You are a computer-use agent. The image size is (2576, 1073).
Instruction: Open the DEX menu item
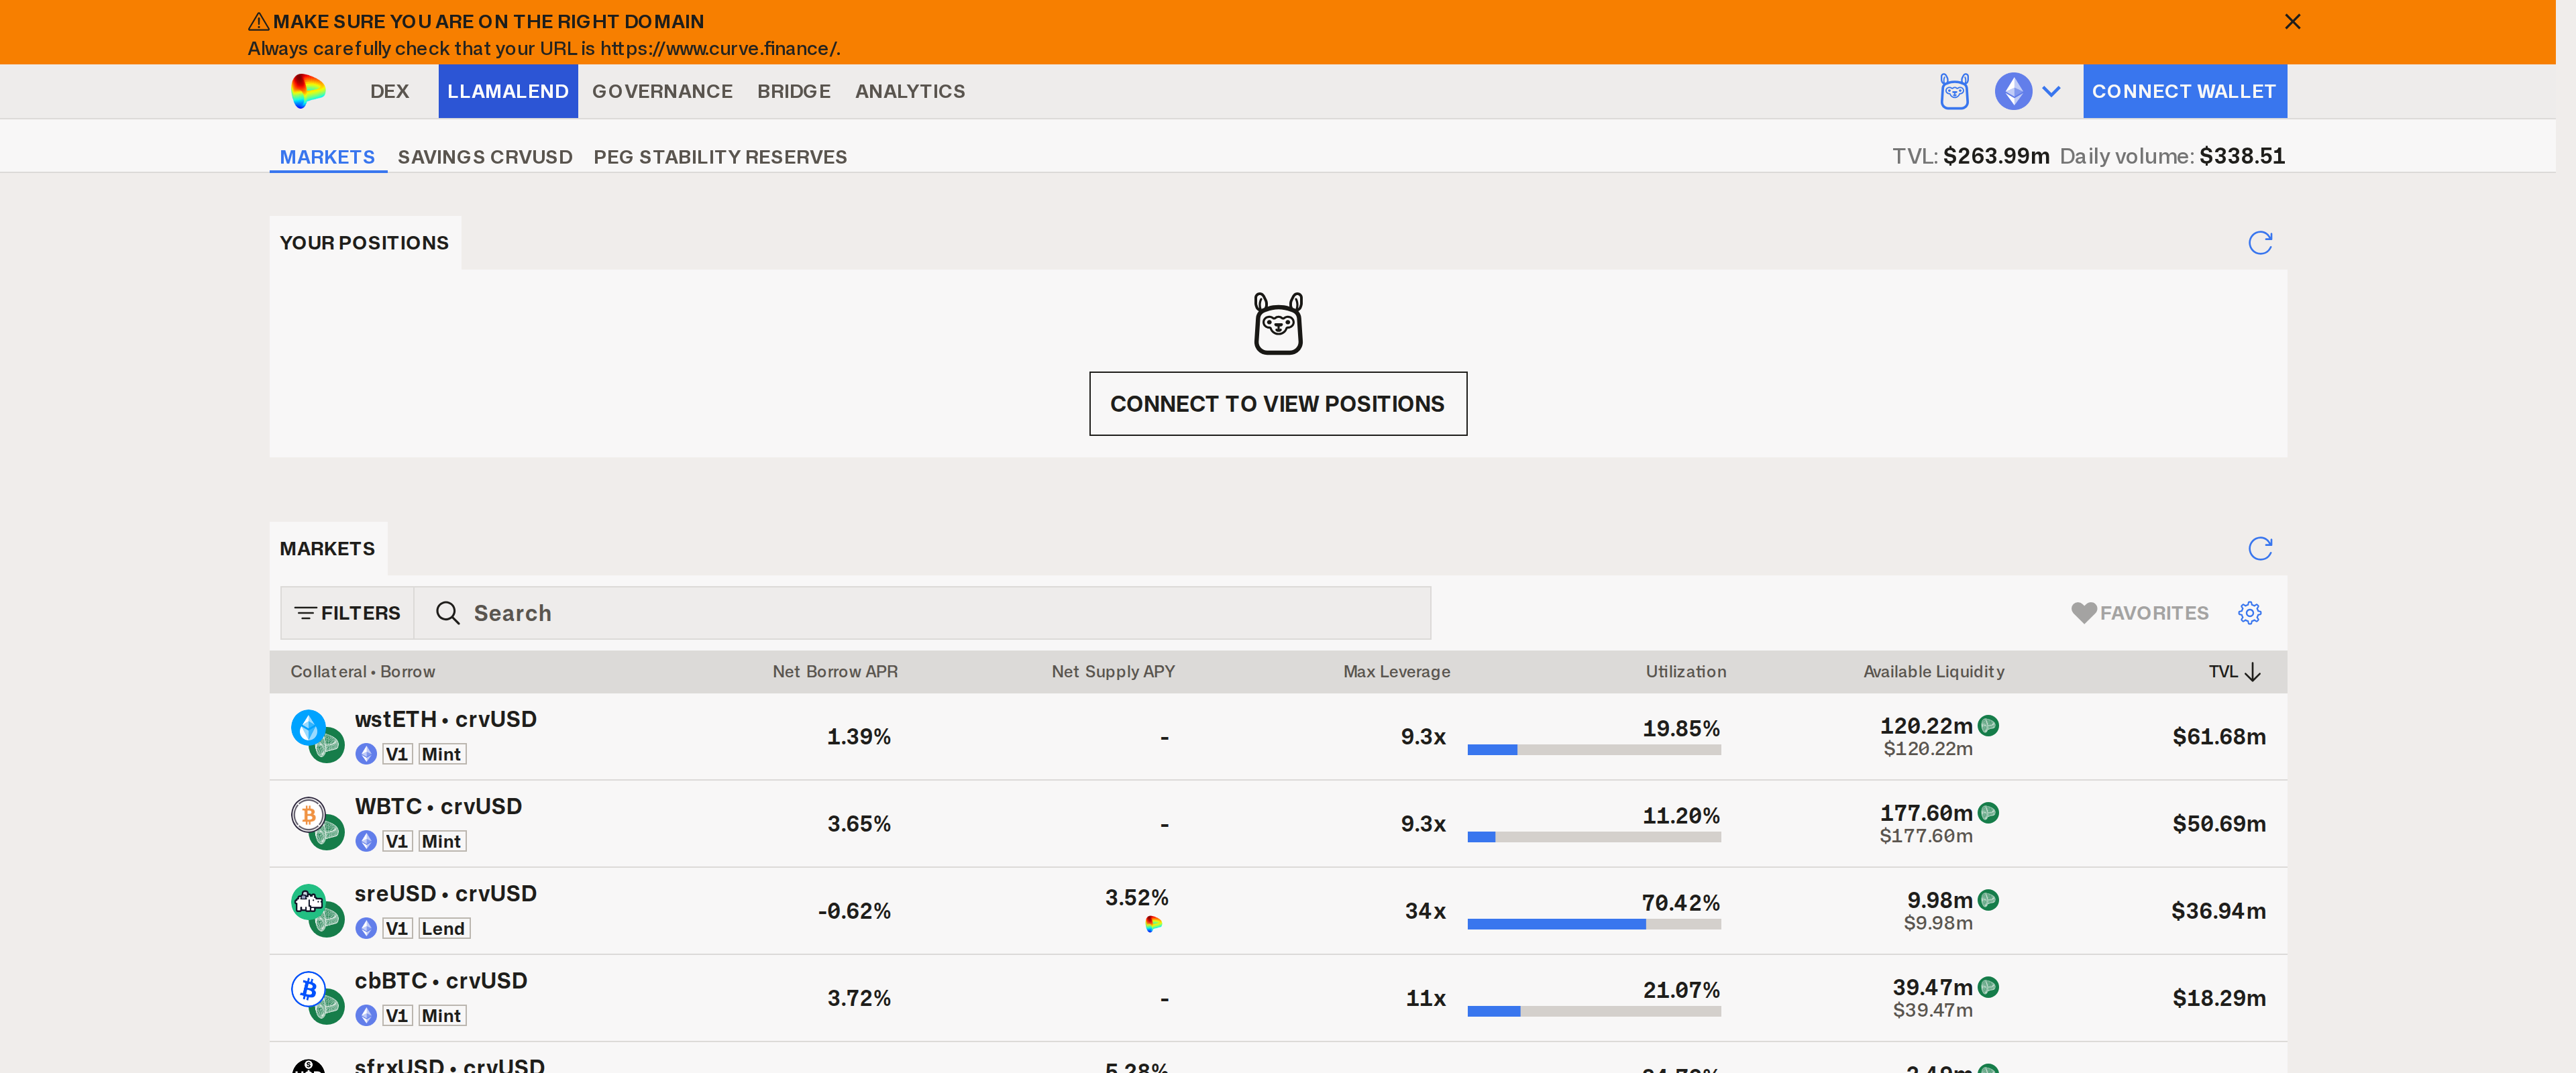tap(389, 91)
